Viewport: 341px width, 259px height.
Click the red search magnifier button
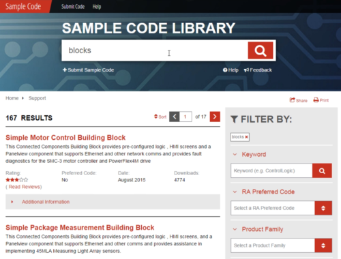pyautogui.click(x=261, y=50)
